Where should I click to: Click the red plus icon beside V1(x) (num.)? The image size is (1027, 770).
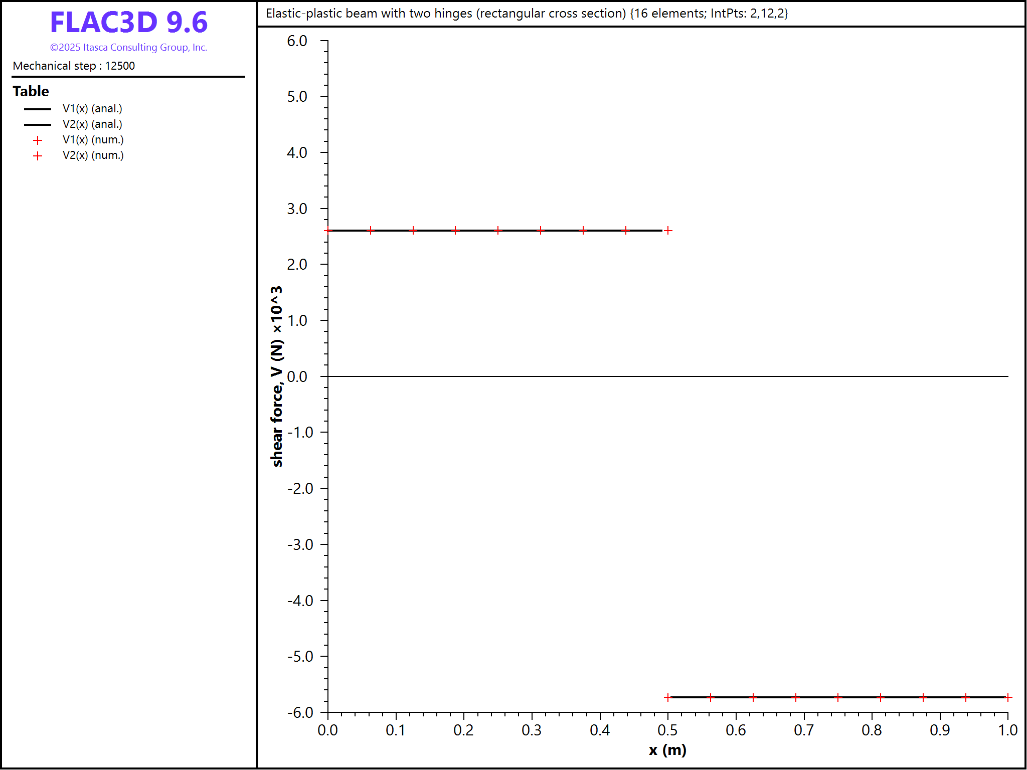coord(38,140)
